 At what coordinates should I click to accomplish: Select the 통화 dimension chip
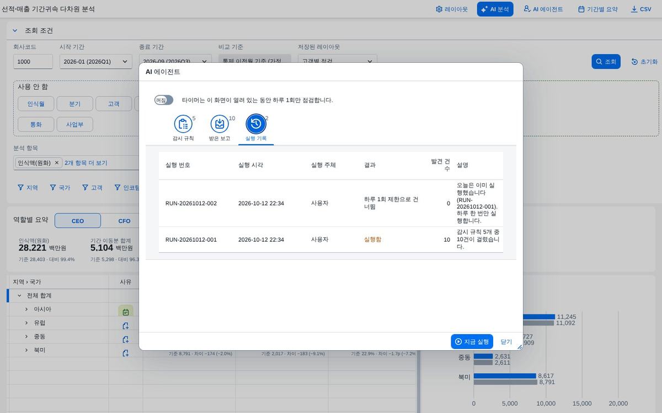click(x=35, y=124)
